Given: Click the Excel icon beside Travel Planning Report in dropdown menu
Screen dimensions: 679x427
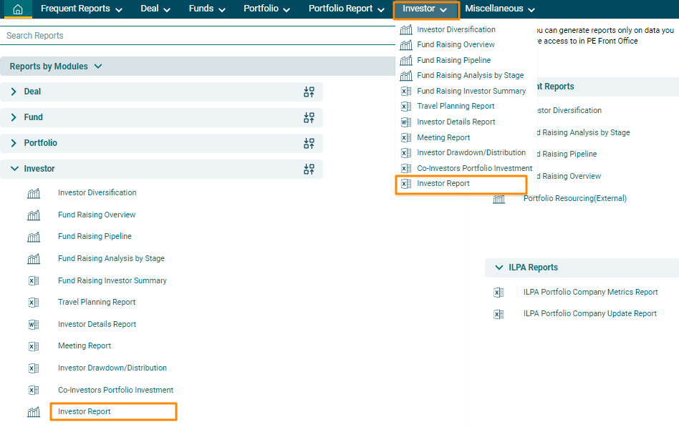Looking at the screenshot, I should click(406, 107).
